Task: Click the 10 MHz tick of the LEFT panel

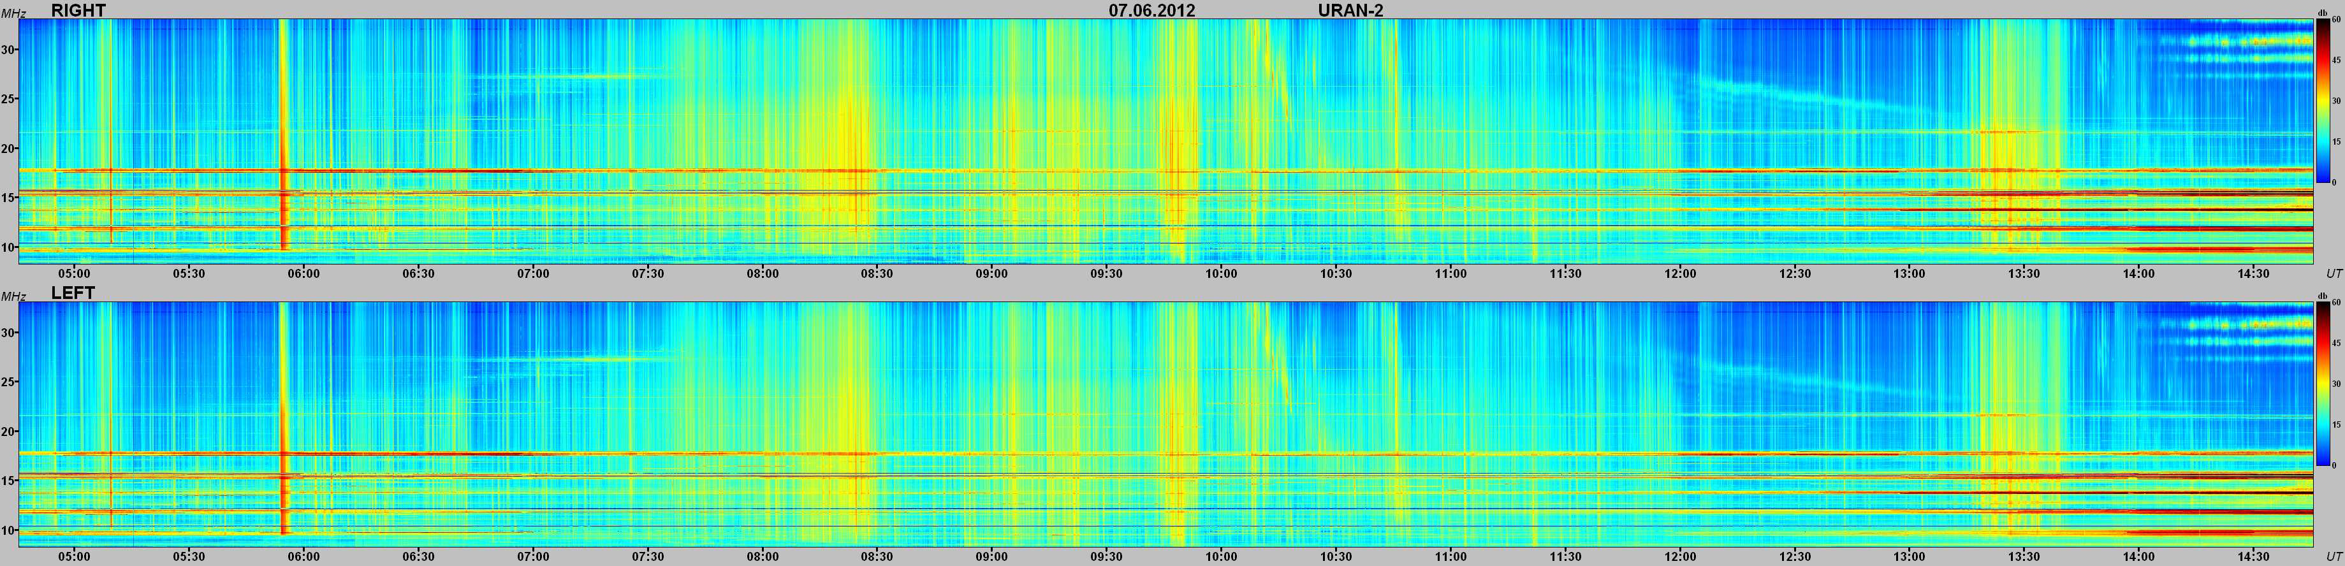Action: pyautogui.click(x=8, y=530)
